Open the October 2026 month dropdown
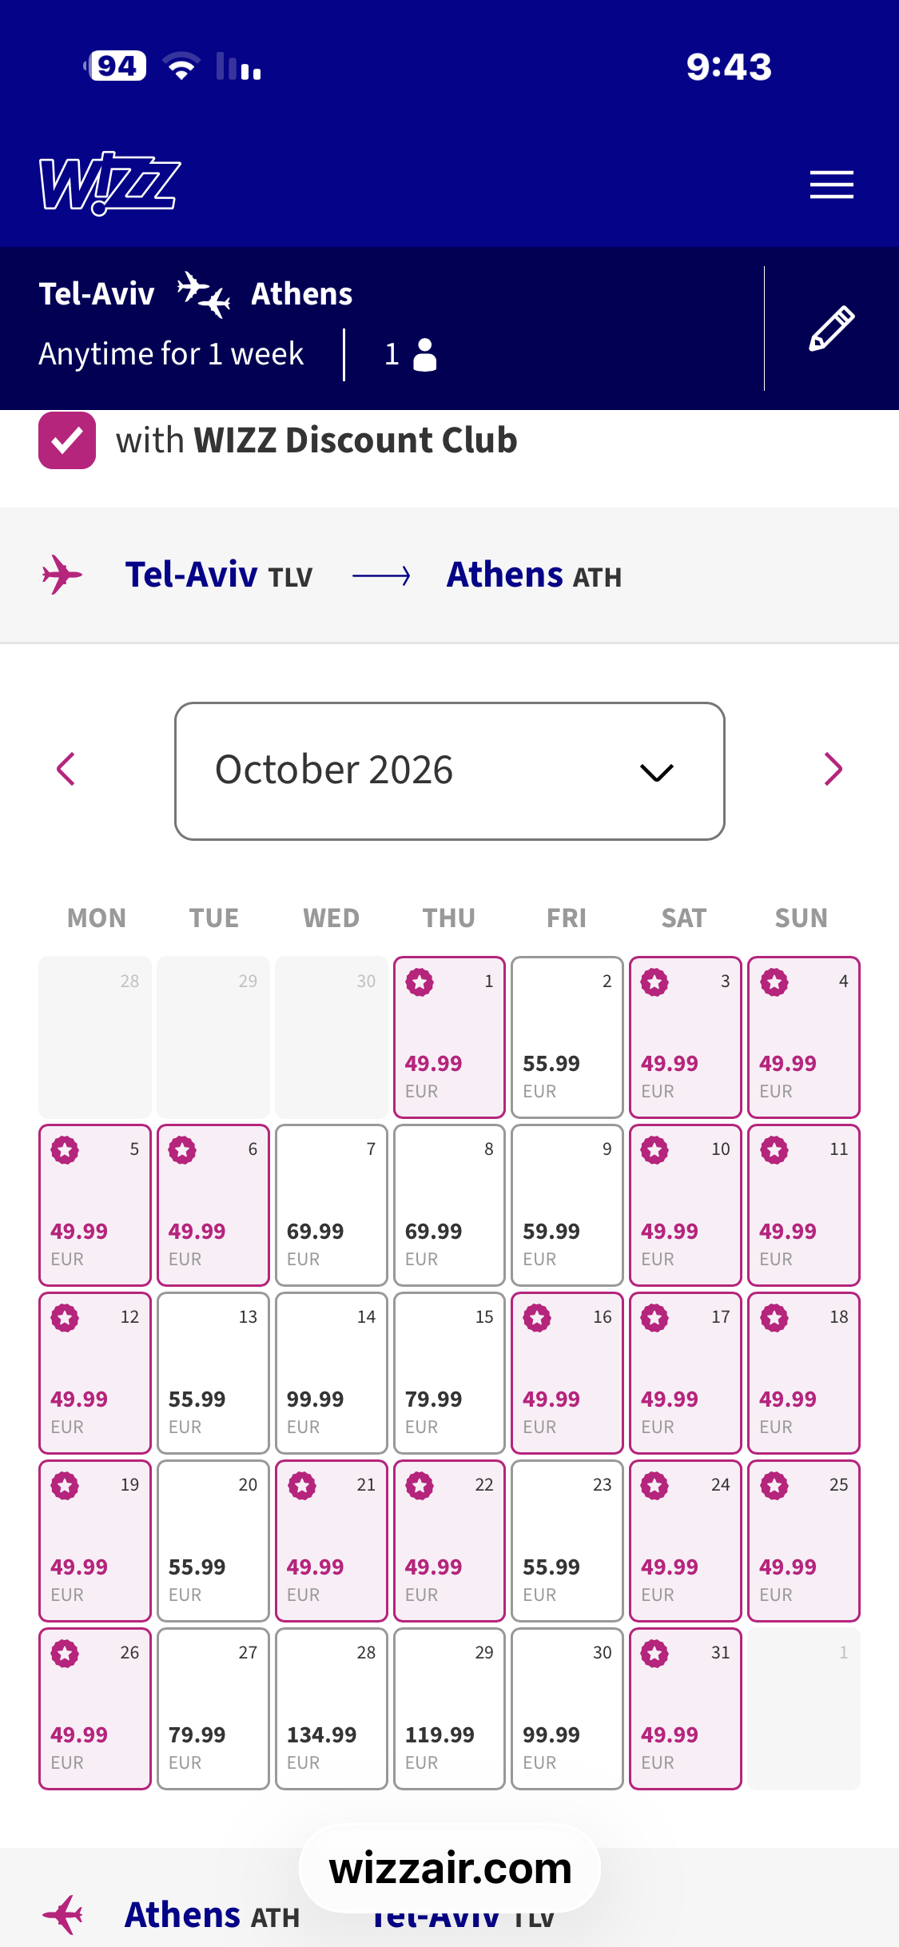This screenshot has height=1947, width=899. pyautogui.click(x=450, y=770)
